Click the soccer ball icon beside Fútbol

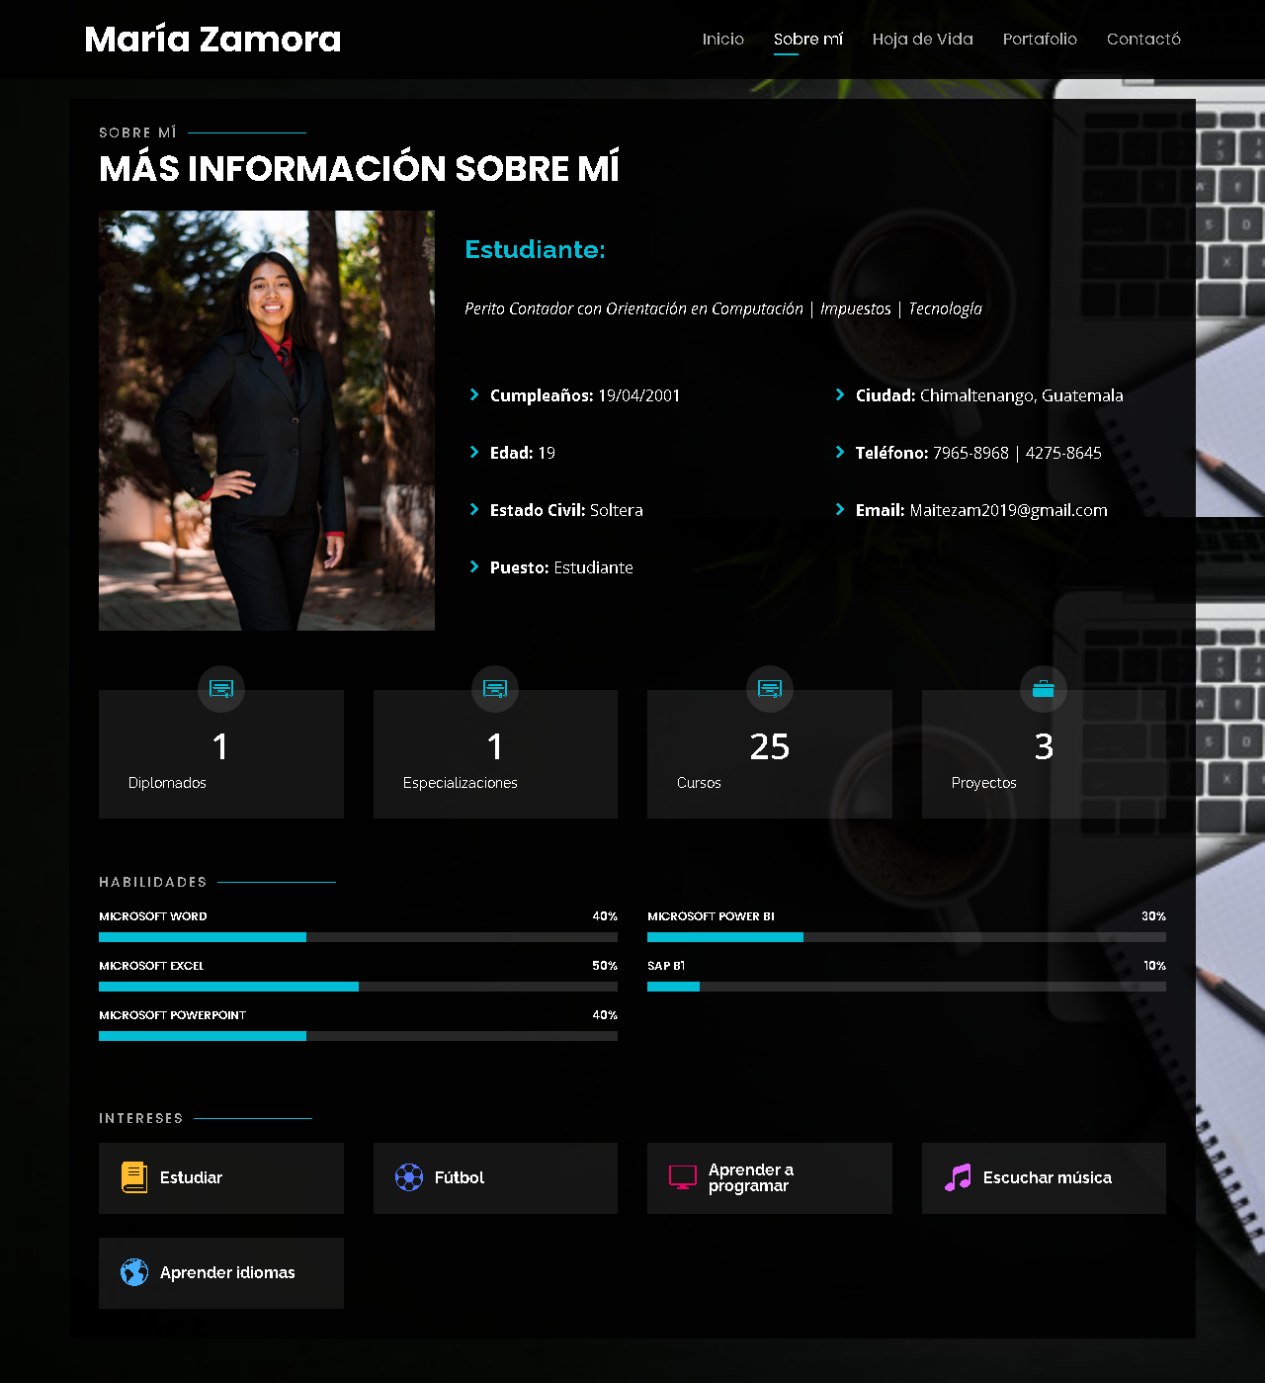click(x=409, y=1177)
